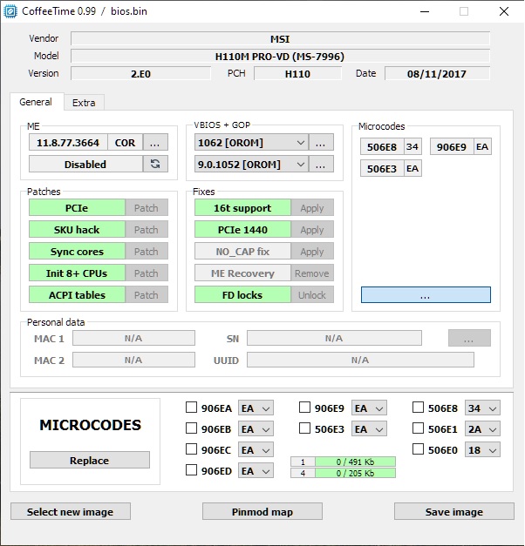Click the PCIe 1440 fix label

point(242,229)
